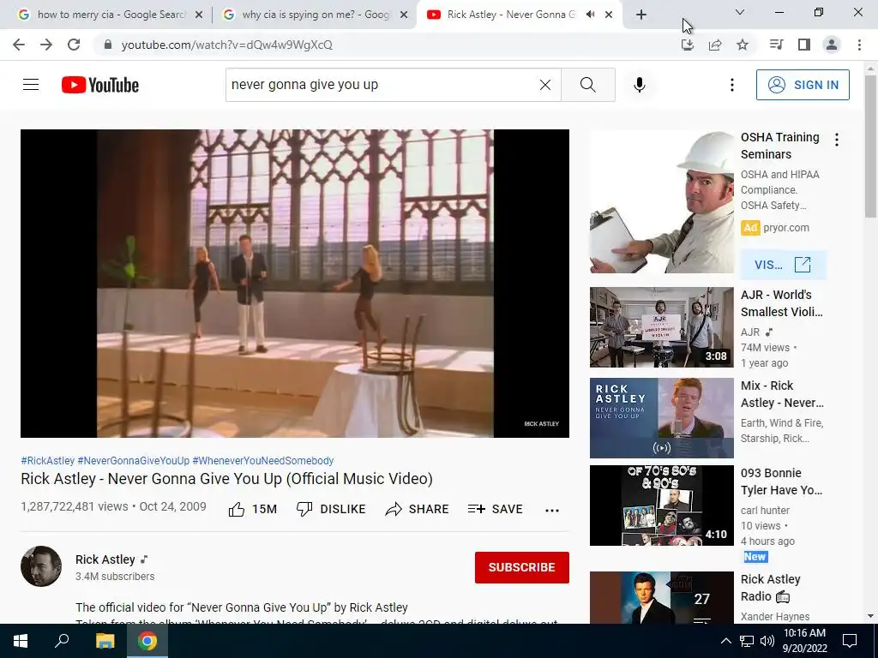878x658 pixels.
Task: Toggle Chrome side panel
Action: [x=804, y=45]
